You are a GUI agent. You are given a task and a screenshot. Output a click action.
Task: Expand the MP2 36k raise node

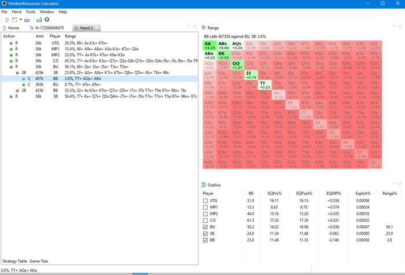pos(5,55)
